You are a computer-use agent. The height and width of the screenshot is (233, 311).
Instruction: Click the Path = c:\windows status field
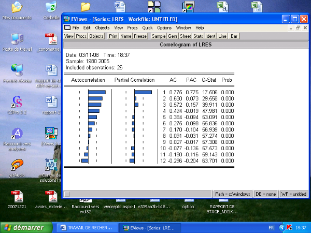tap(233, 194)
